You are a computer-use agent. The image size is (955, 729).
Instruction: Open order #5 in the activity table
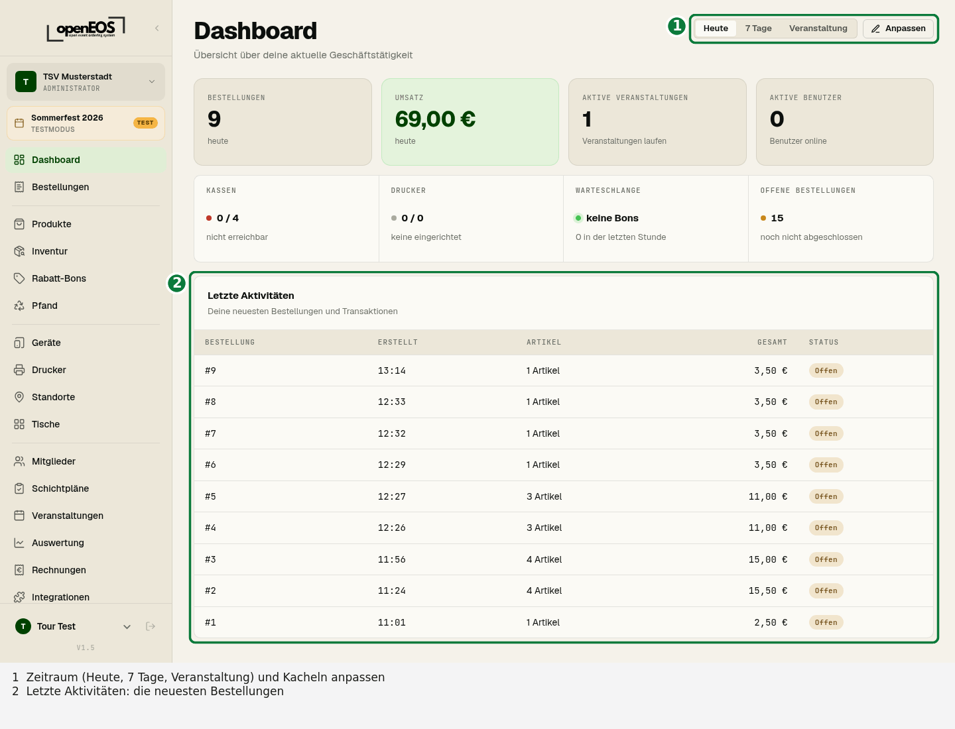[564, 496]
